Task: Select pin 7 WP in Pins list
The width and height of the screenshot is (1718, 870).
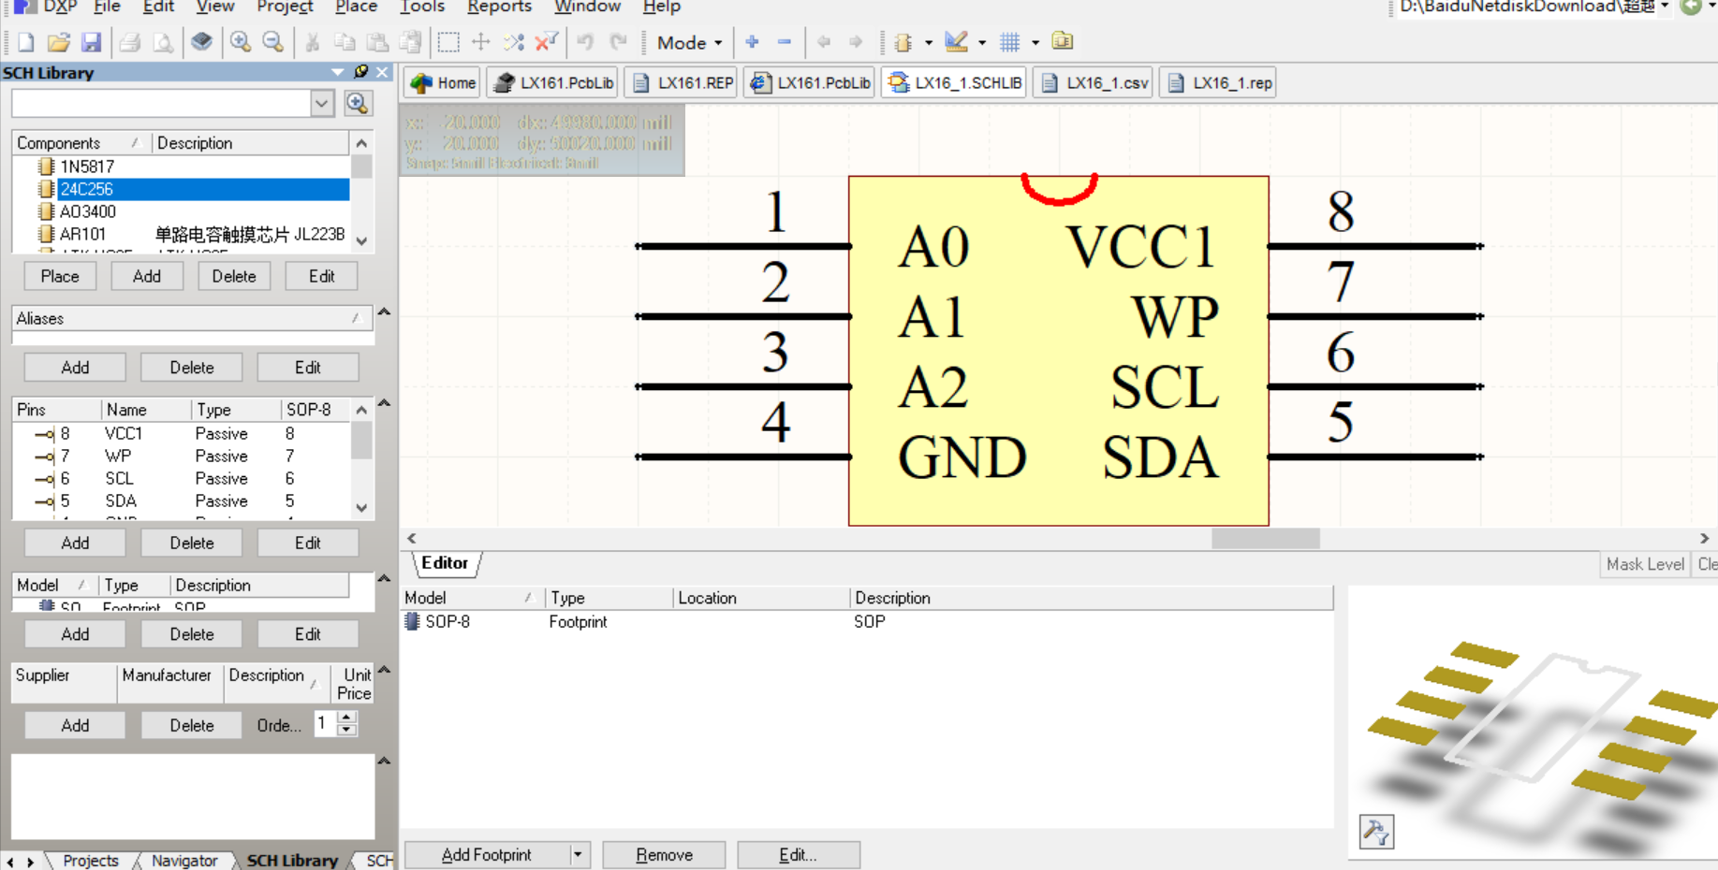Action: click(183, 456)
